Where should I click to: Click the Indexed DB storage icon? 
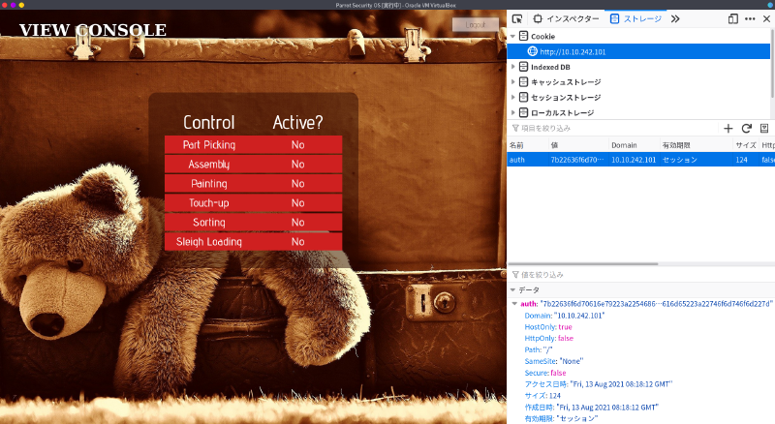(523, 67)
